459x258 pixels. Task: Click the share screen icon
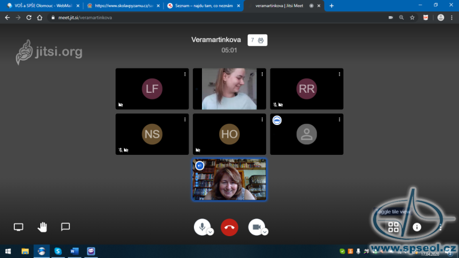tap(18, 227)
